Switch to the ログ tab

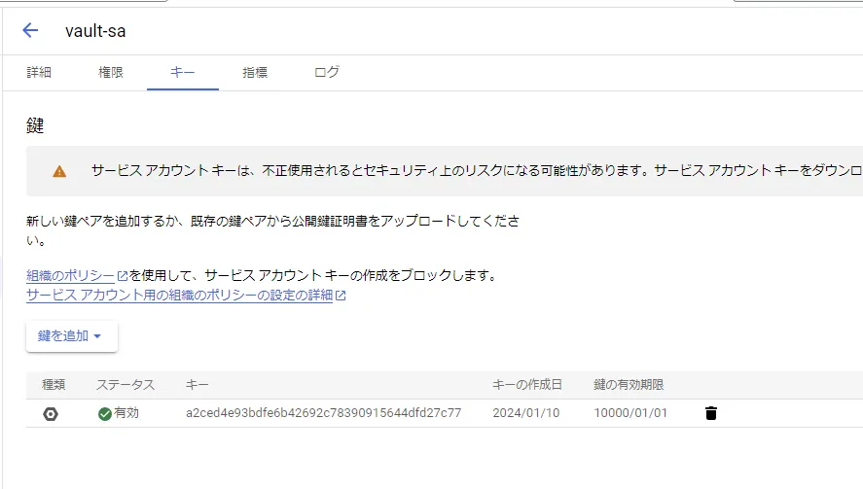(x=327, y=72)
